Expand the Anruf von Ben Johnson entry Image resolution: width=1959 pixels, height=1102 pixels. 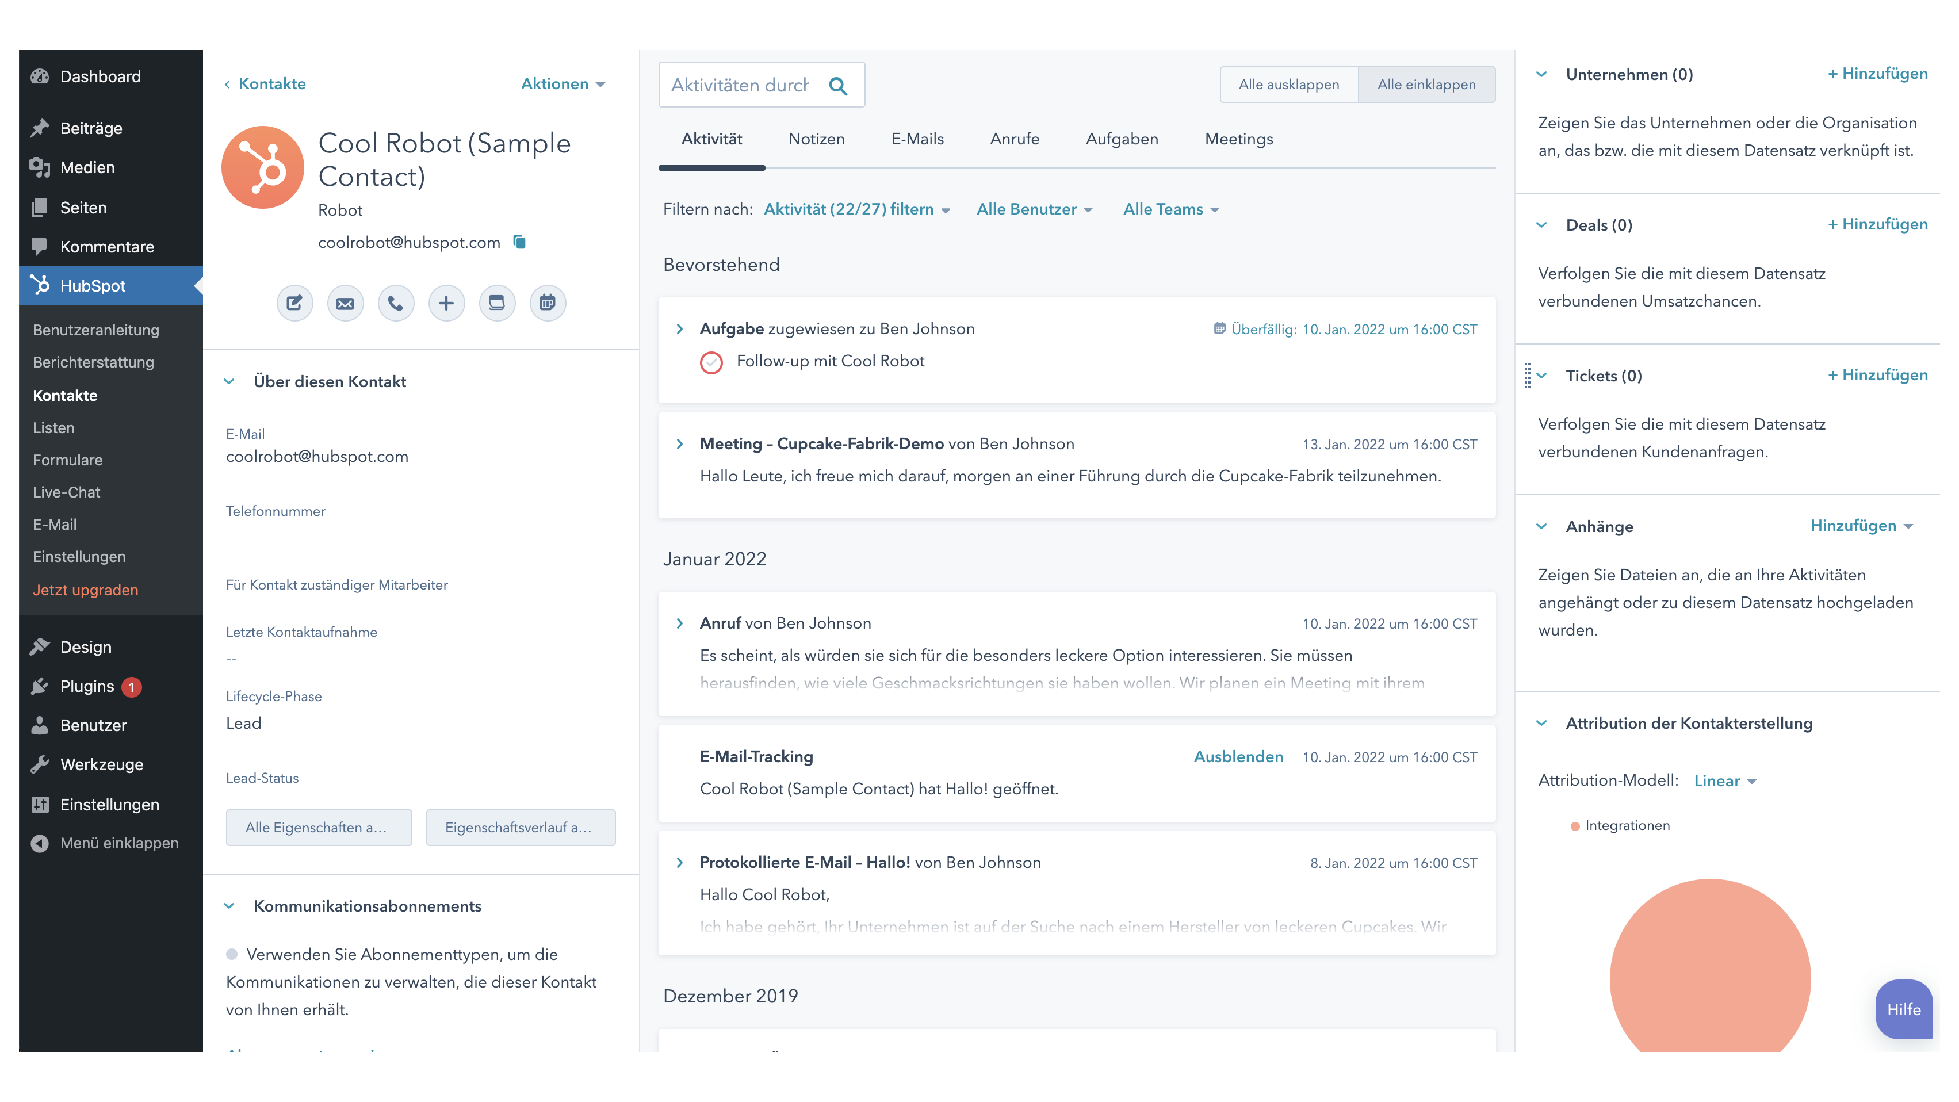click(680, 623)
